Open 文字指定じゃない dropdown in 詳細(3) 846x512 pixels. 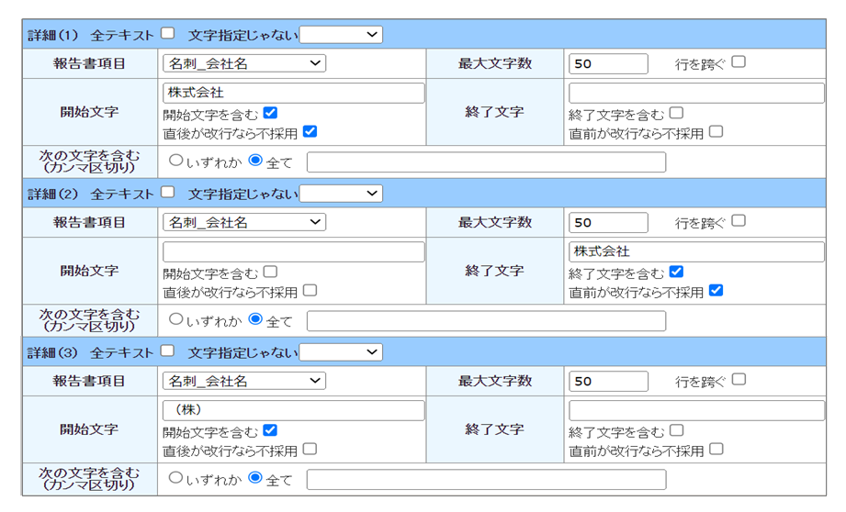(x=341, y=352)
